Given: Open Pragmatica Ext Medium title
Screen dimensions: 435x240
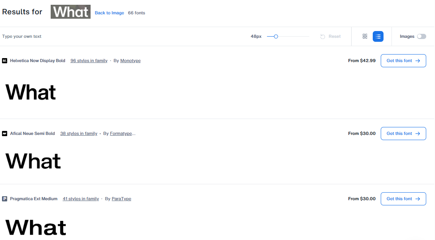Looking at the screenshot, I should point(34,199).
